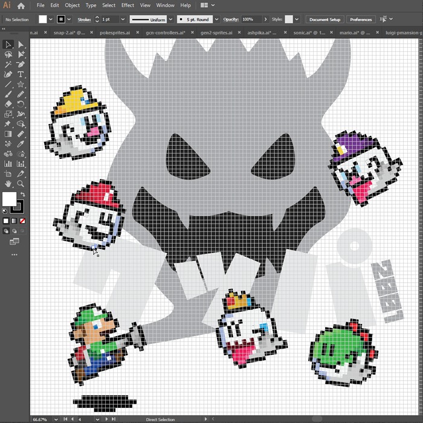Choose the Star shape tool
423x423 pixels.
click(x=21, y=85)
